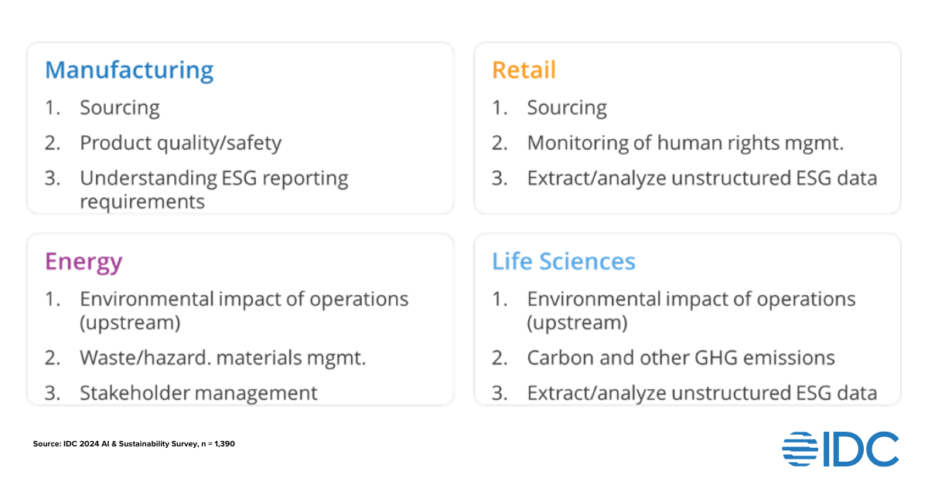Select Monitoring of human rights mgmt.
Viewport: 928px width, 485px height.
685,143
